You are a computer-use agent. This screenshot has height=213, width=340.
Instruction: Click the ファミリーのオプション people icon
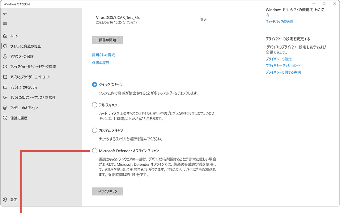tap(5, 108)
